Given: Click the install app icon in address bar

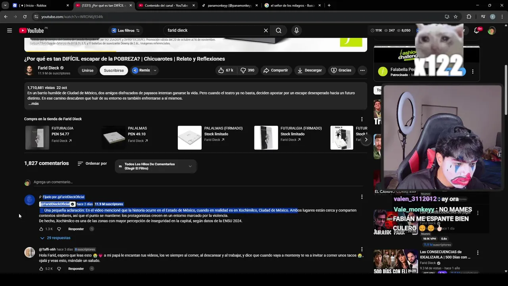Looking at the screenshot, I should pyautogui.click(x=447, y=17).
